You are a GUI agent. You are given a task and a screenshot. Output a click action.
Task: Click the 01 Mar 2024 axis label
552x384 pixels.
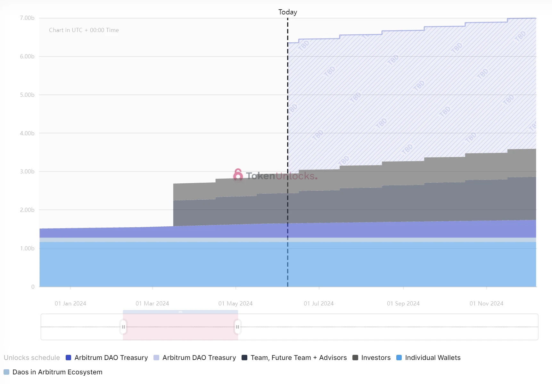(x=152, y=304)
